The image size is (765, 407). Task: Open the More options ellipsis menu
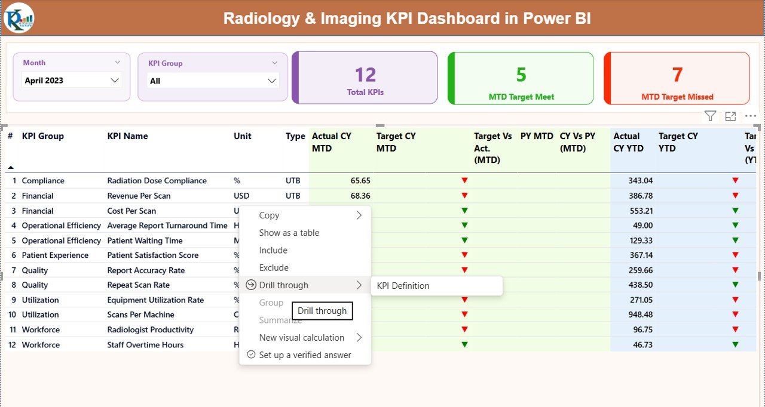click(750, 116)
